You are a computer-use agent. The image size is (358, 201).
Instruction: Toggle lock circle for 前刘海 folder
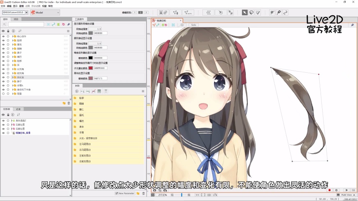click(8, 73)
